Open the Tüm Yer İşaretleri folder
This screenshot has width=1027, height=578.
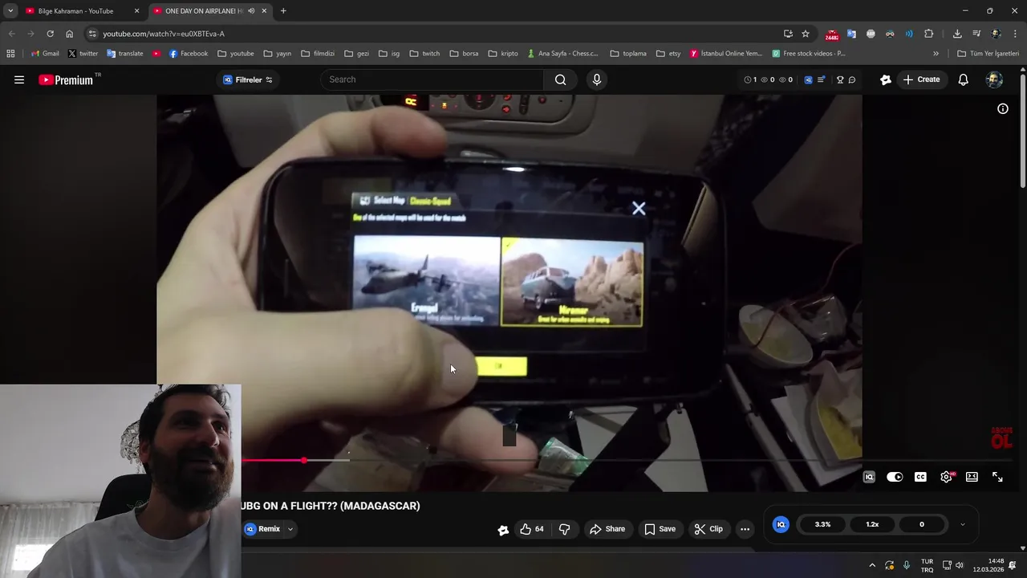pyautogui.click(x=988, y=54)
